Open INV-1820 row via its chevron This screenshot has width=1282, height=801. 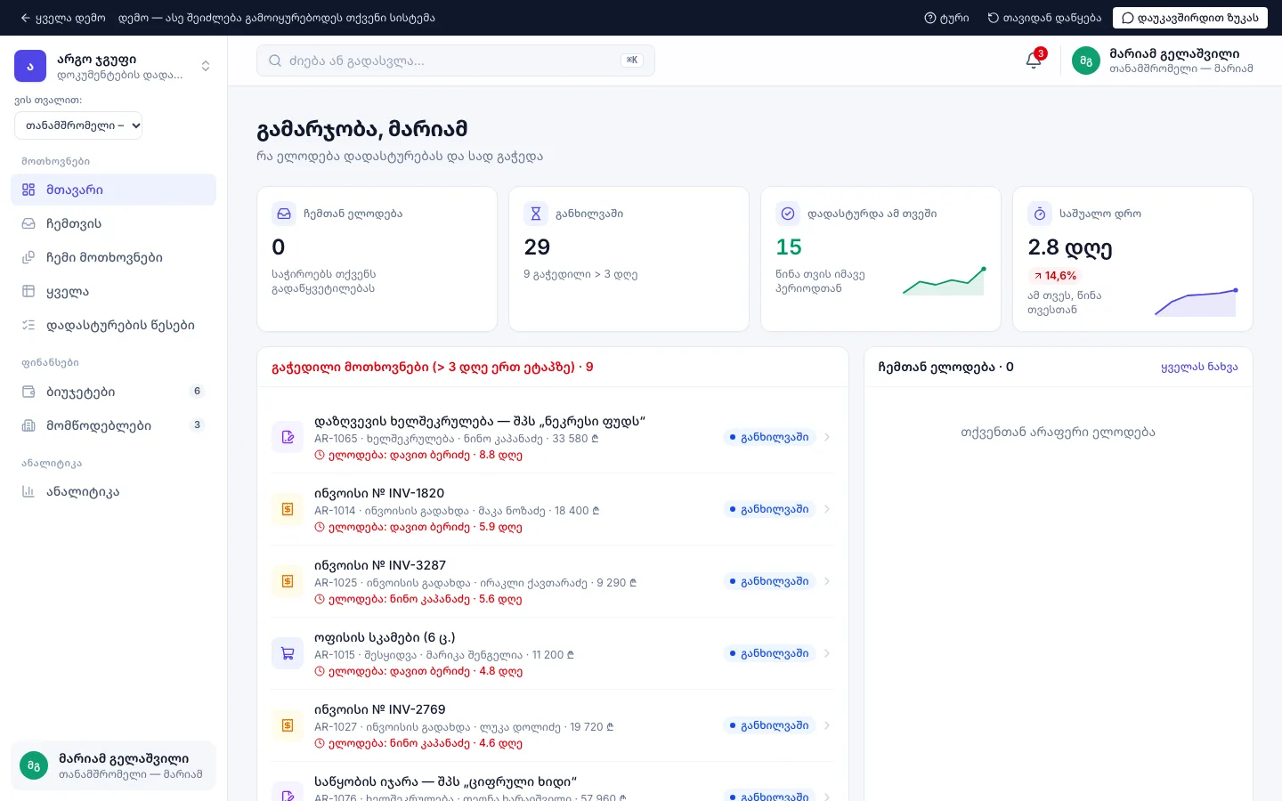pyautogui.click(x=827, y=509)
